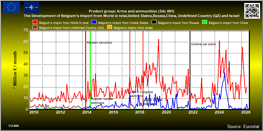Click the 20 y-axis label
This screenshot has height=131, width=263.
click(x=26, y=87)
